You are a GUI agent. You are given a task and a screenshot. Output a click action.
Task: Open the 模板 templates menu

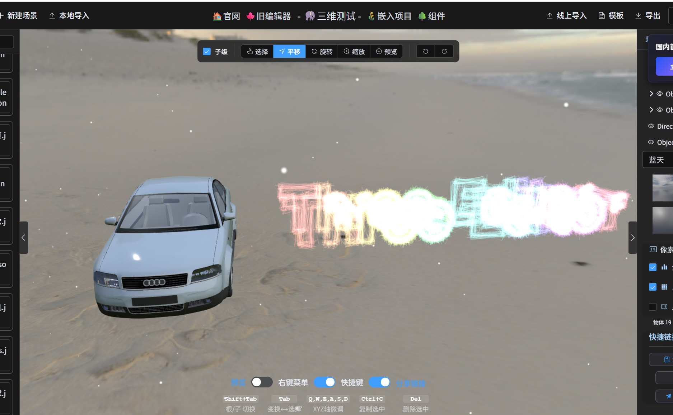click(611, 16)
